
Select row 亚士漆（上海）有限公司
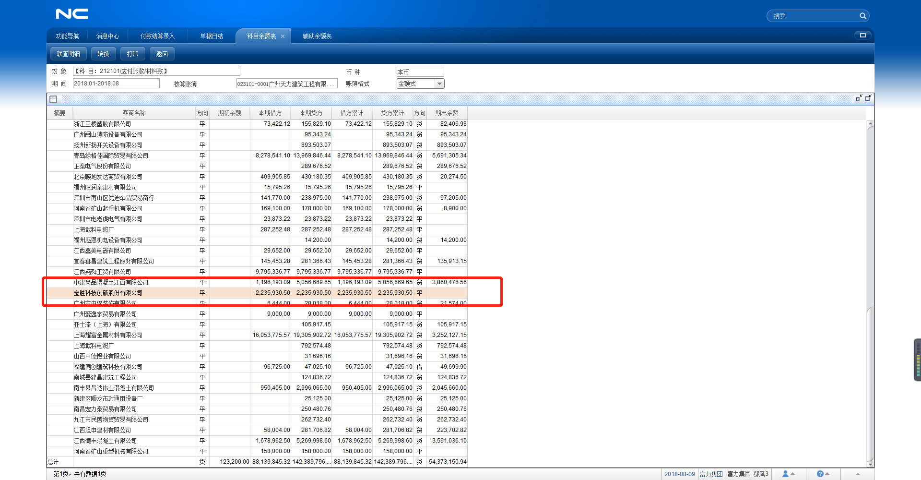(x=257, y=324)
